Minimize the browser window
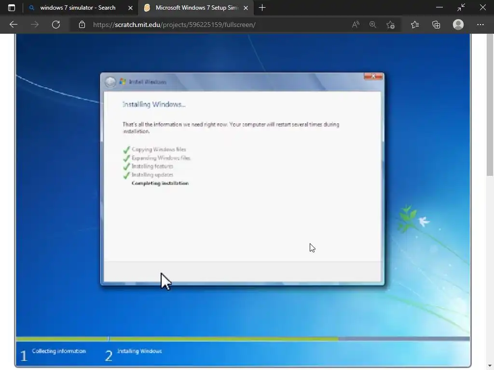Screen dimensions: 494x370 [439, 8]
